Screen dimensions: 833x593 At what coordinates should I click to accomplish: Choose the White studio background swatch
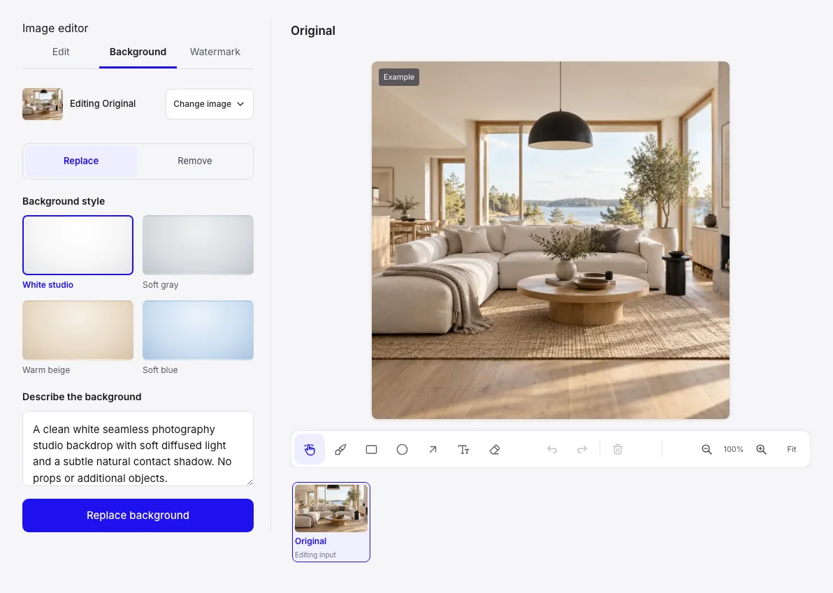click(78, 245)
